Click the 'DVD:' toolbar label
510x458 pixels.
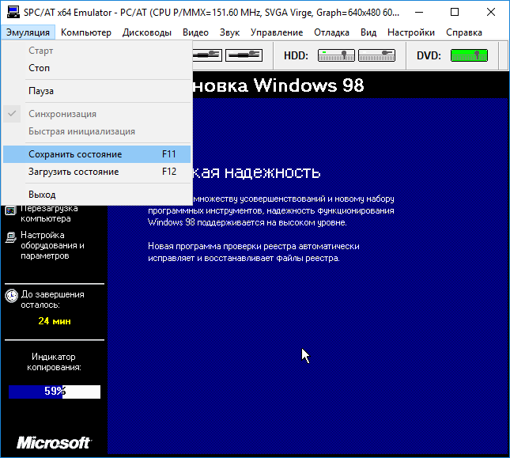(429, 55)
